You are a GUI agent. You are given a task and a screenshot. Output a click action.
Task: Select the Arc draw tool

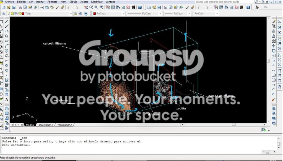[x=7, y=46]
